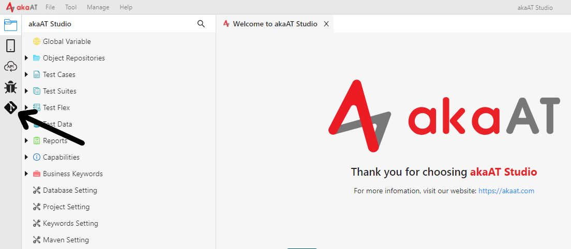Viewport: 571px width, 249px height.
Task: Select the Business Keywords label
Action: (x=73, y=174)
